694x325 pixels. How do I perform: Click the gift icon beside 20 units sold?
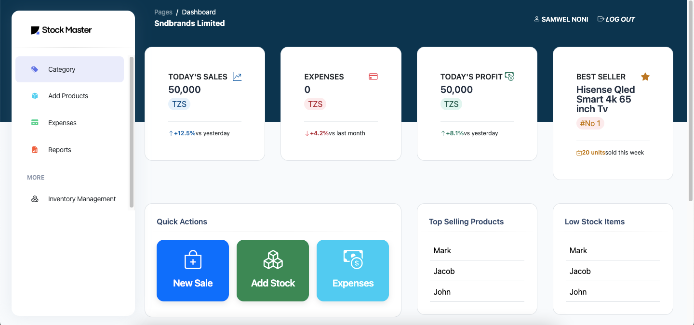click(578, 152)
